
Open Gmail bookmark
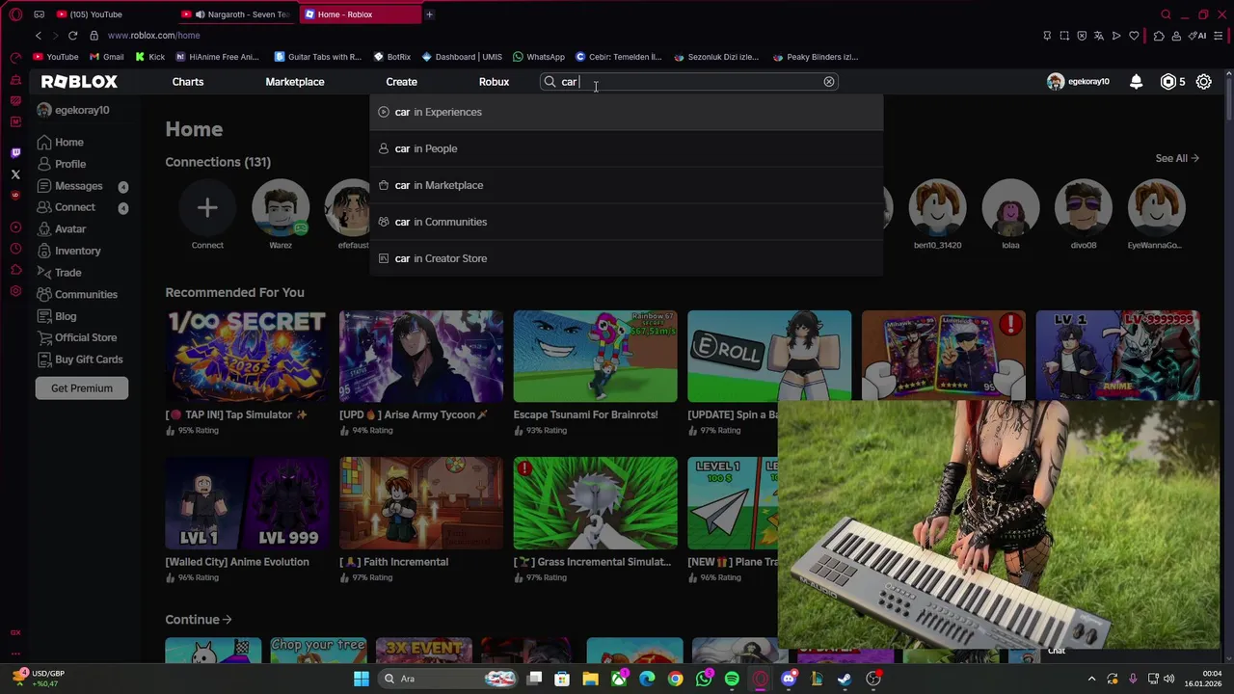[106, 57]
